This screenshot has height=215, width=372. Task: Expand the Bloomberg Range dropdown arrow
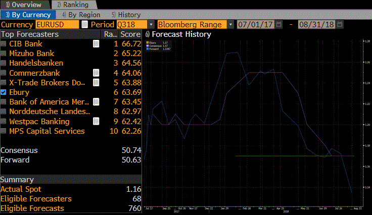tap(230, 24)
